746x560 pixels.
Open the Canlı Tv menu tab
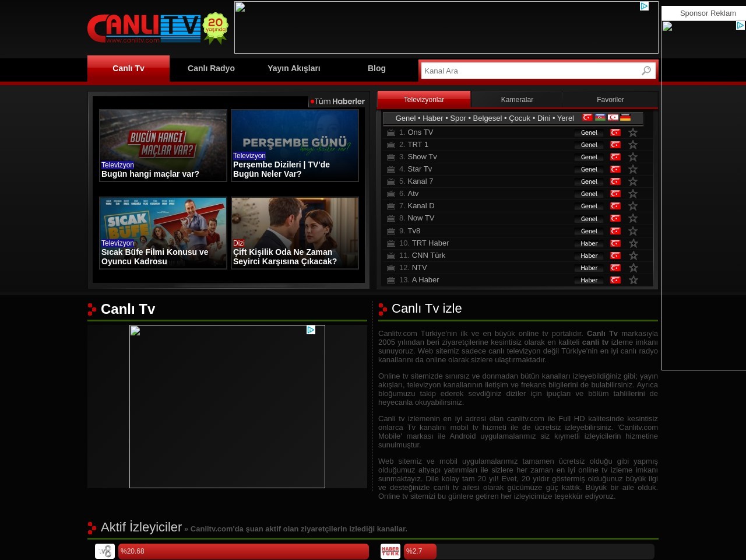coord(128,68)
